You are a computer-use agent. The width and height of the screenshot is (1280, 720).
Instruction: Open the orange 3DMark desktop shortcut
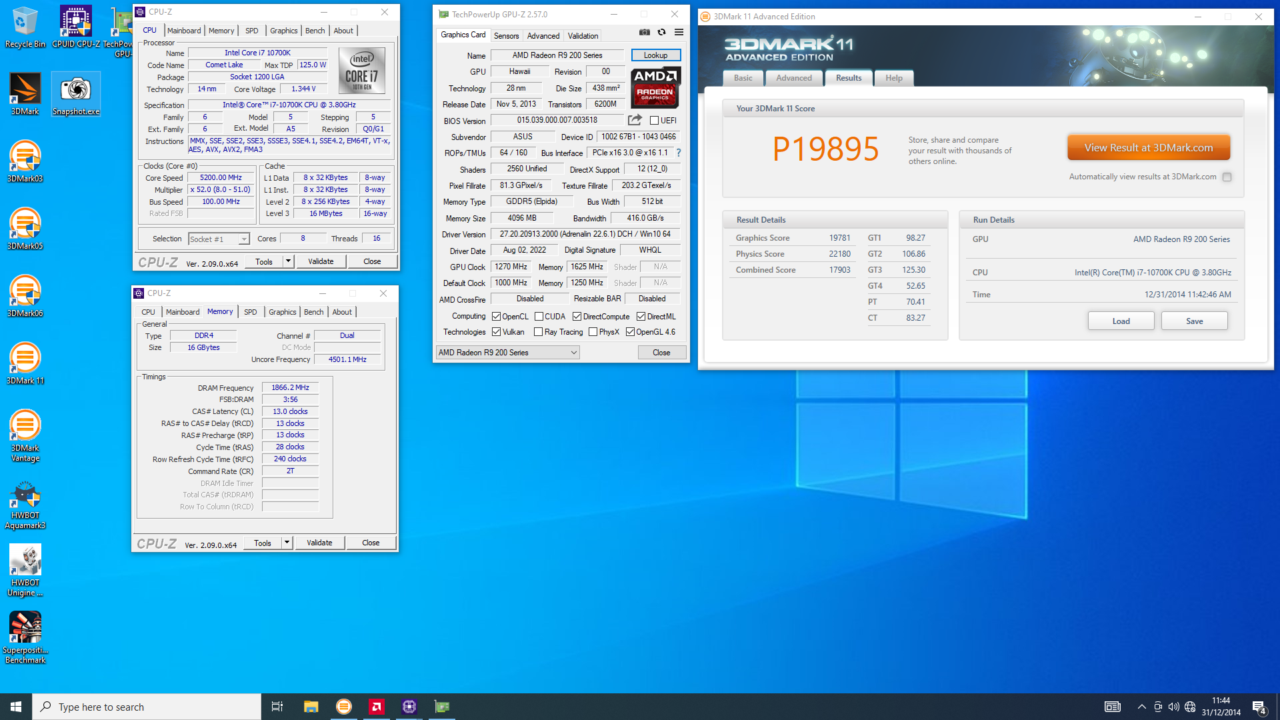25,94
